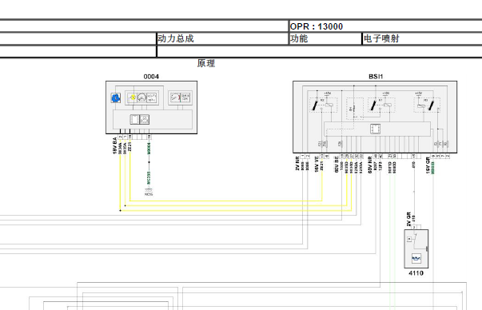Screen dimensions: 482x310
Task: Click green wire label M0004
Action: (x=149, y=148)
